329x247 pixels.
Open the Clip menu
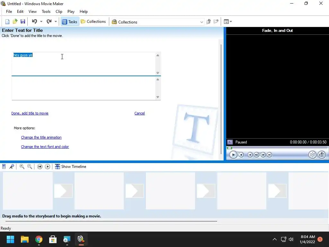point(59,12)
